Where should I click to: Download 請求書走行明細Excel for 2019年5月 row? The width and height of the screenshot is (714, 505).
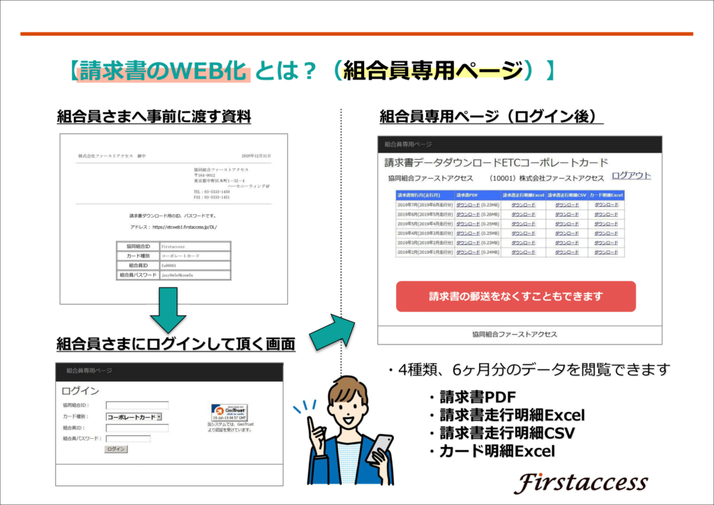pyautogui.click(x=523, y=224)
